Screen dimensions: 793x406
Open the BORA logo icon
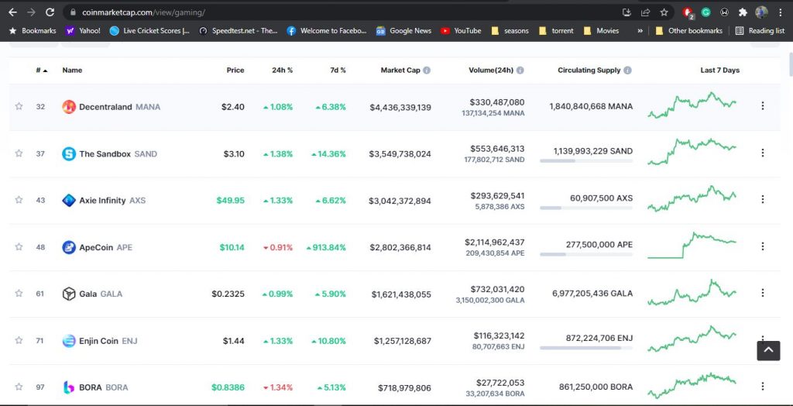69,387
